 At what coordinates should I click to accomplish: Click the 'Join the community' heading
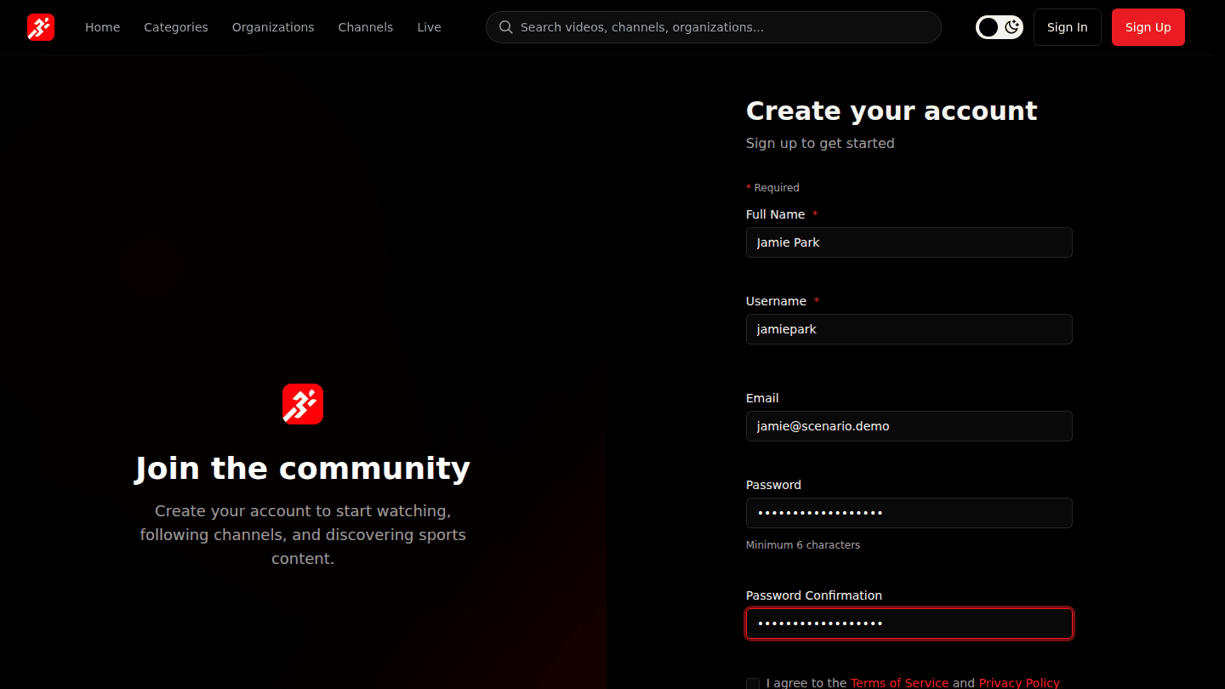(303, 469)
